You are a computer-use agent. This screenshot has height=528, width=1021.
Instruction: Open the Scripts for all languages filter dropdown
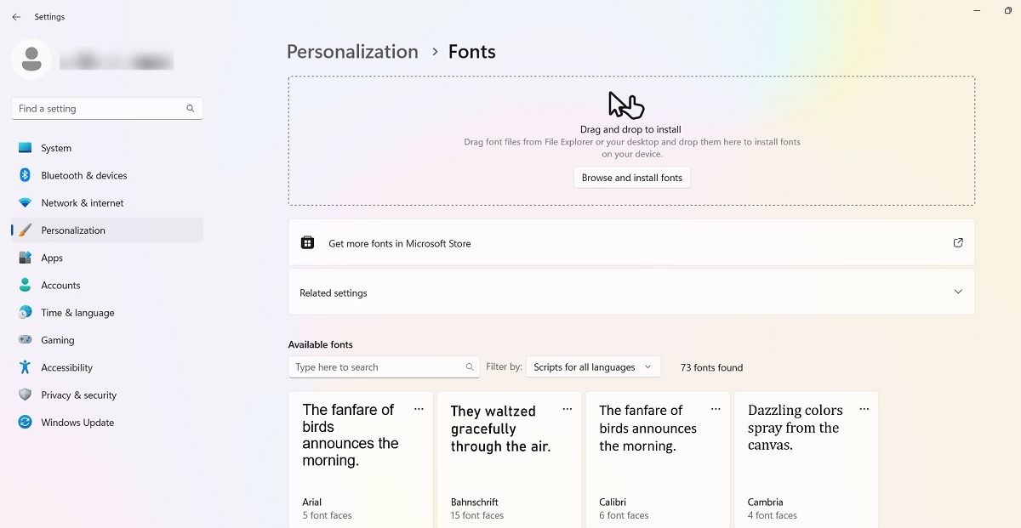pyautogui.click(x=593, y=366)
